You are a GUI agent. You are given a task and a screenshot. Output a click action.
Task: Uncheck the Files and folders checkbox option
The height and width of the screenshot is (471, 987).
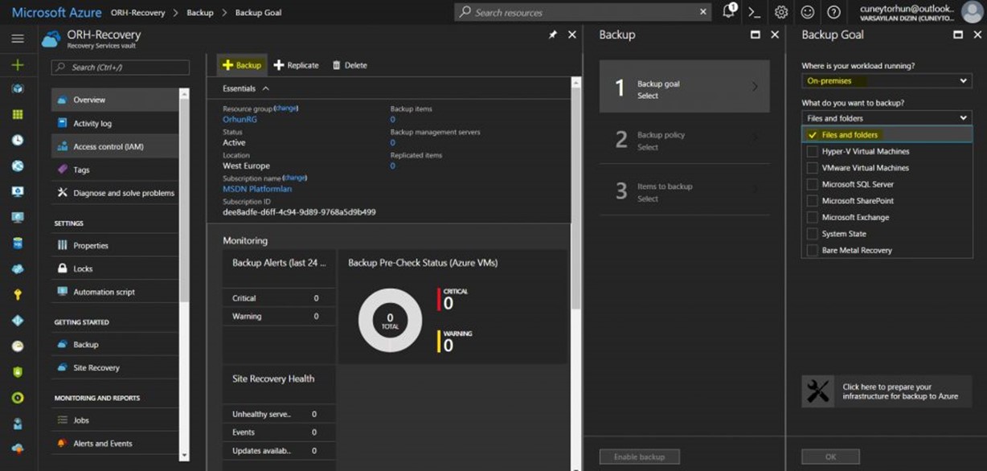click(813, 135)
